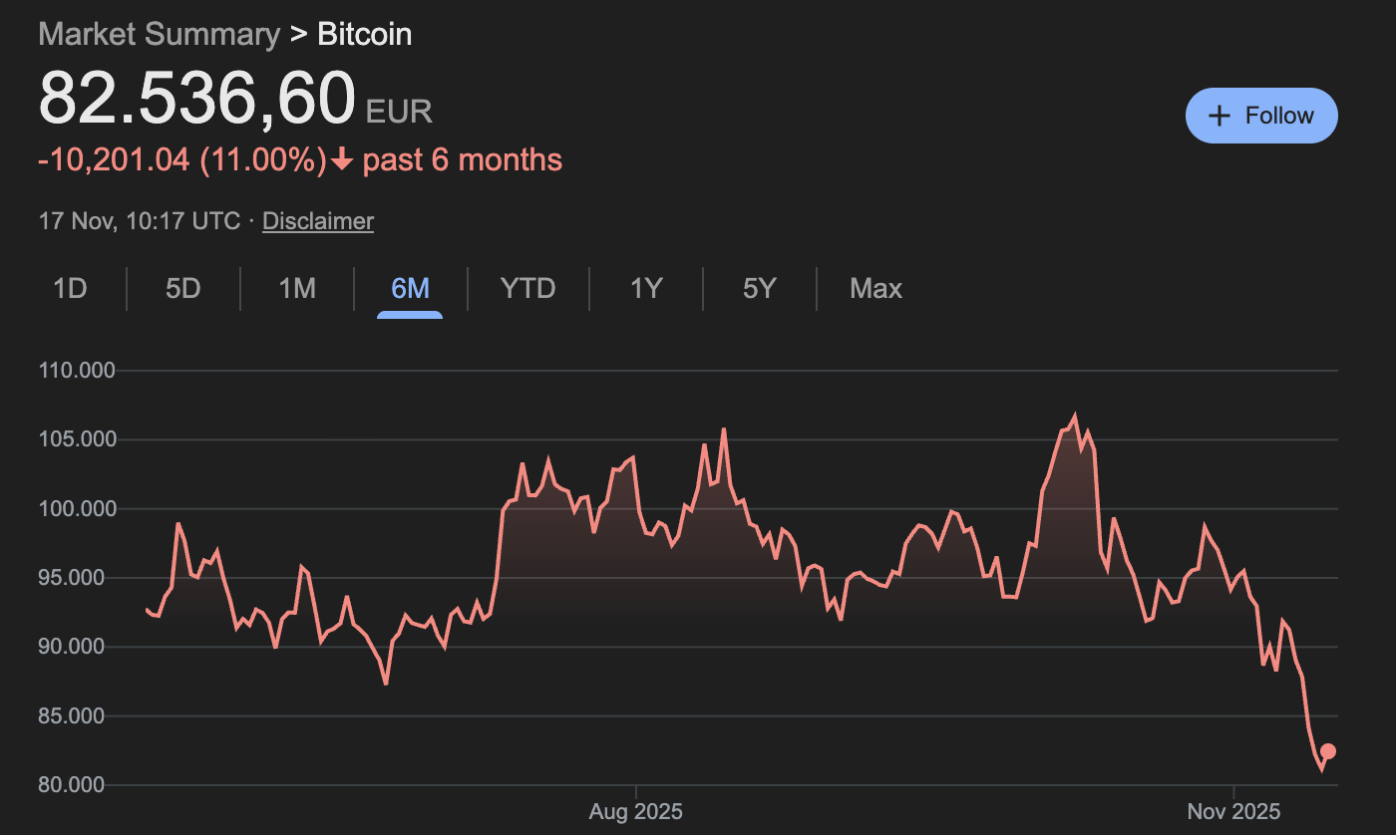Click the 105.000 axis label
This screenshot has width=1396, height=835.
point(78,439)
